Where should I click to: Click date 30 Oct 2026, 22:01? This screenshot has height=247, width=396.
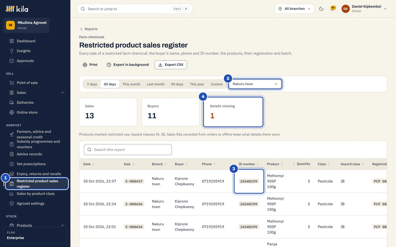click(x=100, y=227)
